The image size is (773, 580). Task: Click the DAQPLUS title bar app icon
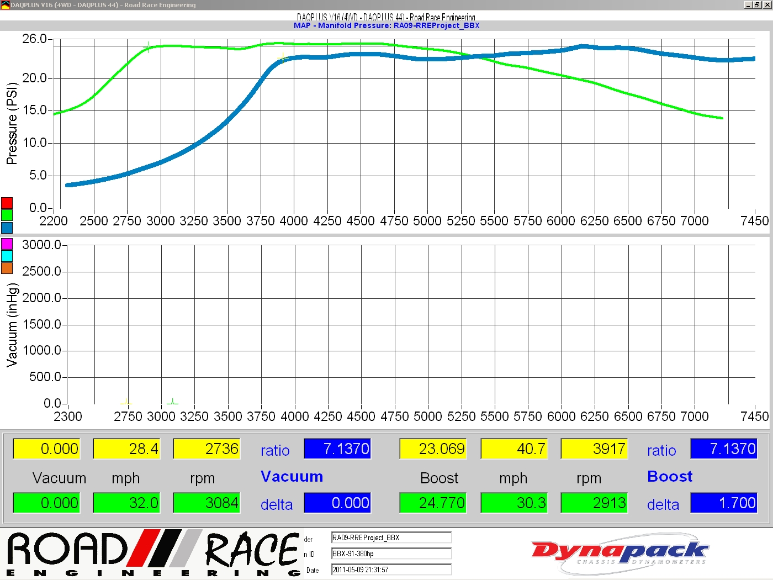5,5
